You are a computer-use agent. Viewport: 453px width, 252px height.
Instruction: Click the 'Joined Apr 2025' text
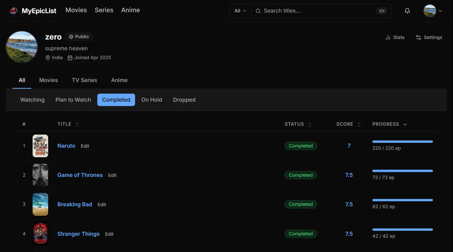[x=92, y=58]
